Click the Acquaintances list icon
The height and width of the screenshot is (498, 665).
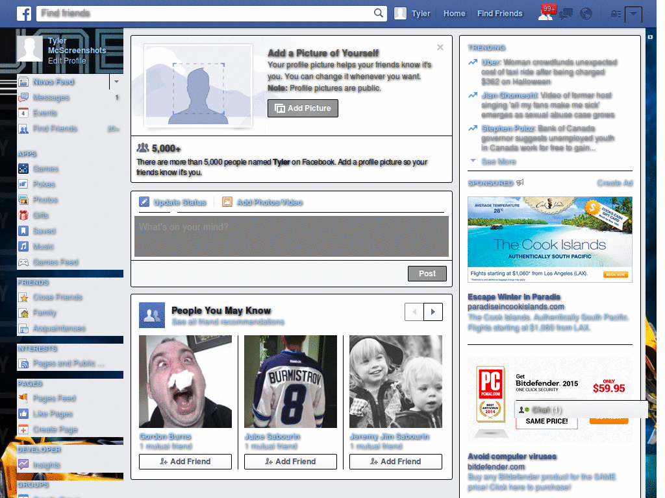pos(23,329)
